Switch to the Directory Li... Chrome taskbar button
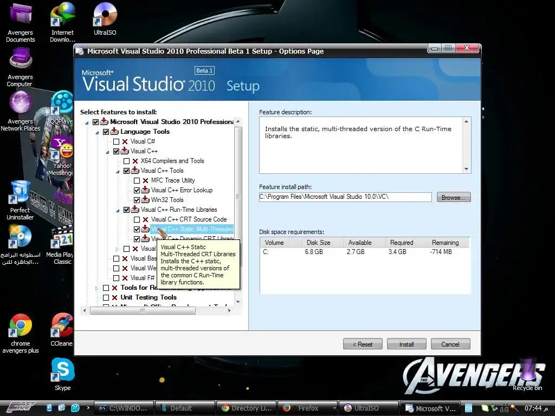 (x=247, y=408)
